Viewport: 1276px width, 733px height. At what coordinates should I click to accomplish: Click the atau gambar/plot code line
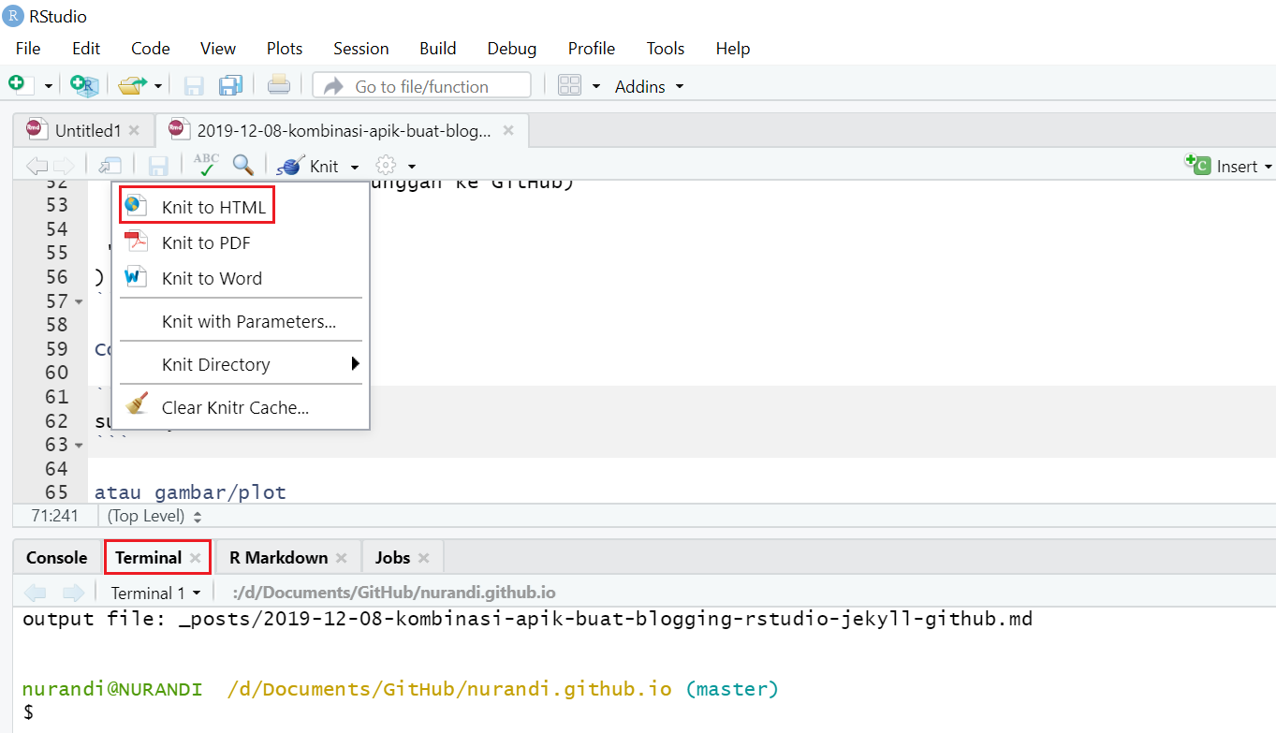pyautogui.click(x=190, y=492)
